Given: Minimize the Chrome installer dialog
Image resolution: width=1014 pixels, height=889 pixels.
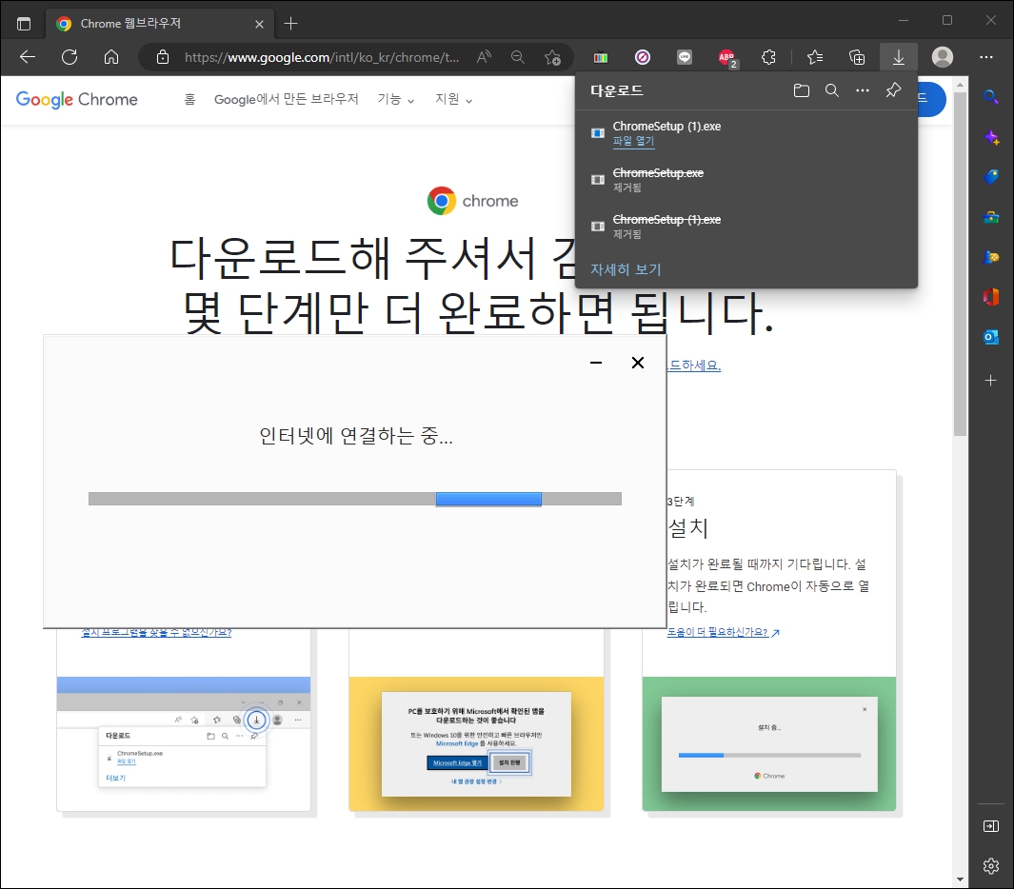Looking at the screenshot, I should [x=596, y=363].
